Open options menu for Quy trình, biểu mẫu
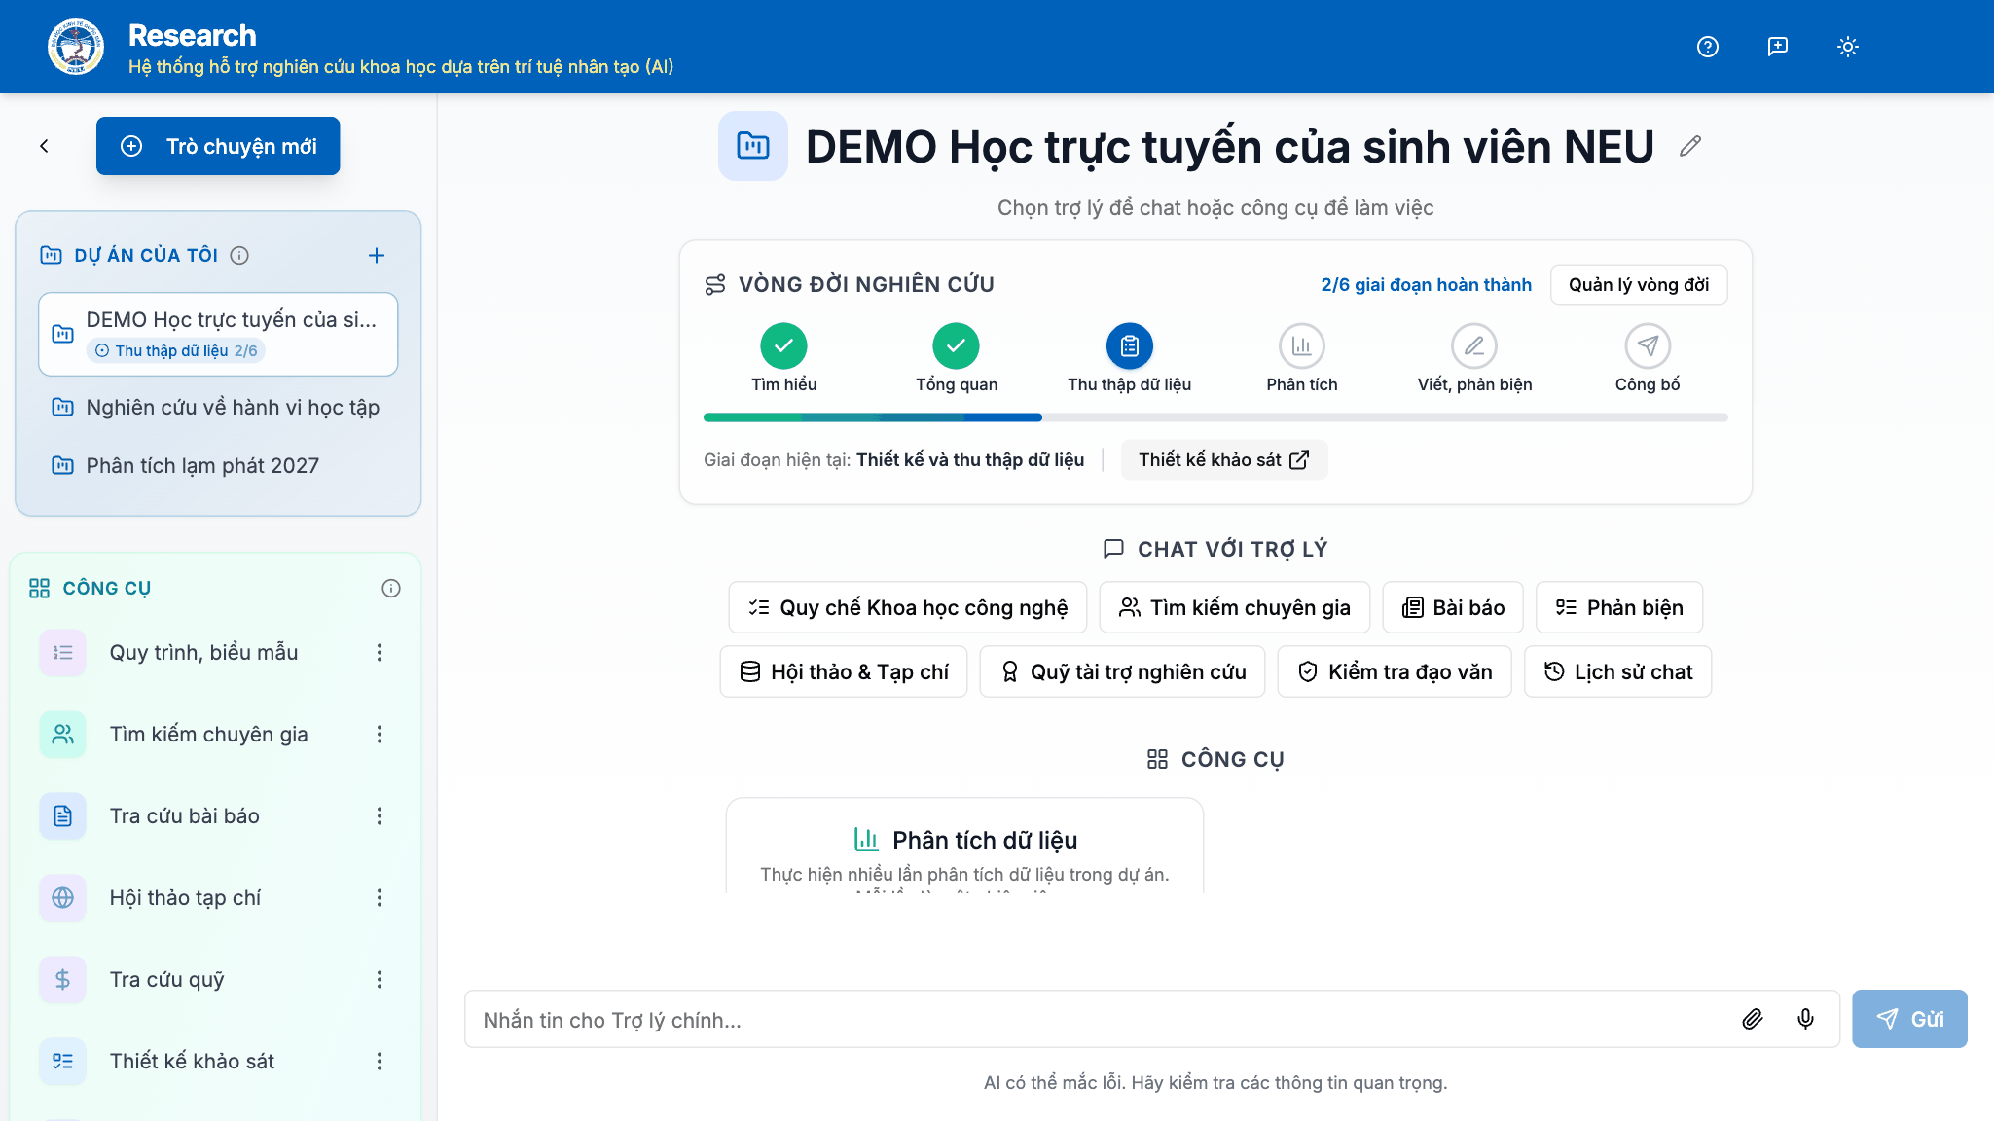Image resolution: width=1994 pixels, height=1121 pixels. click(380, 652)
